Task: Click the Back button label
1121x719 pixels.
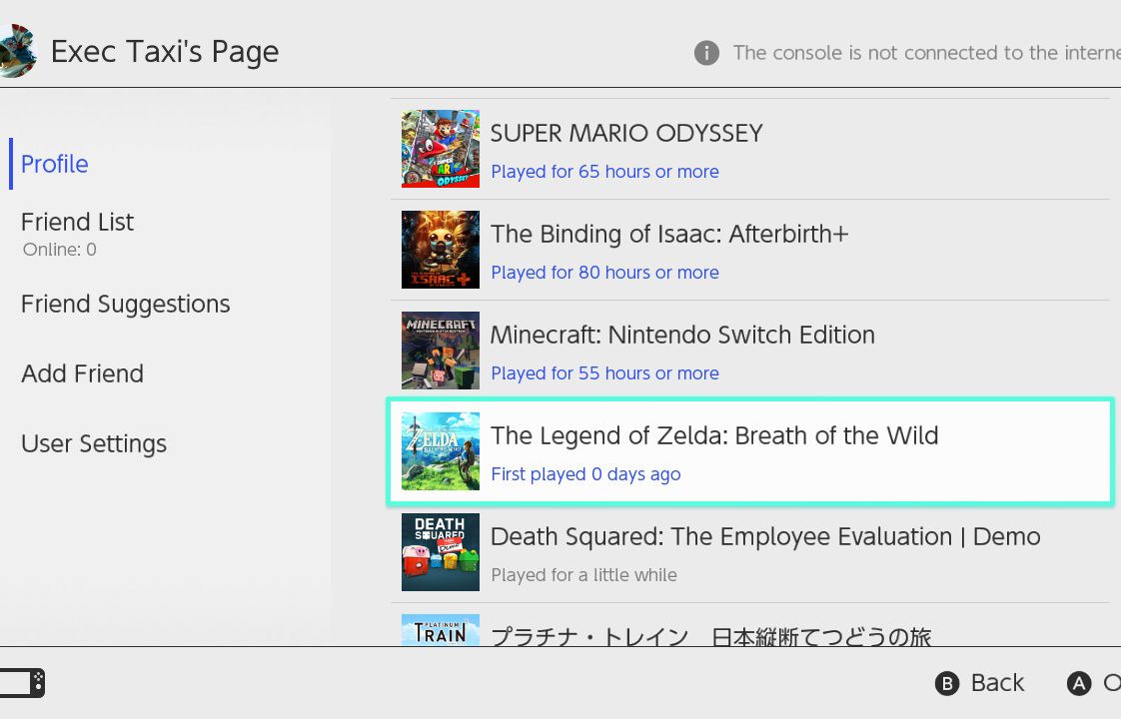Action: pyautogui.click(x=997, y=682)
